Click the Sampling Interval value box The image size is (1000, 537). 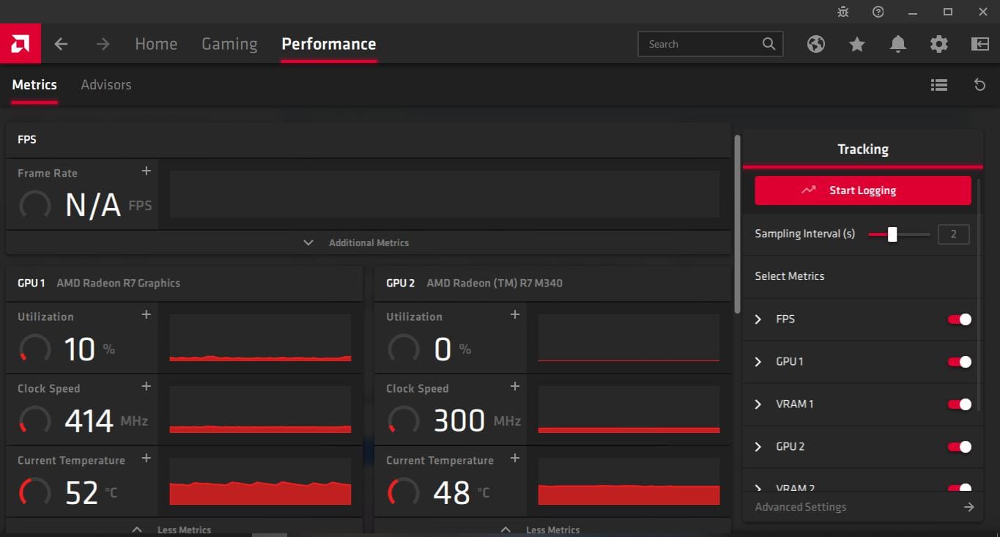click(x=954, y=234)
